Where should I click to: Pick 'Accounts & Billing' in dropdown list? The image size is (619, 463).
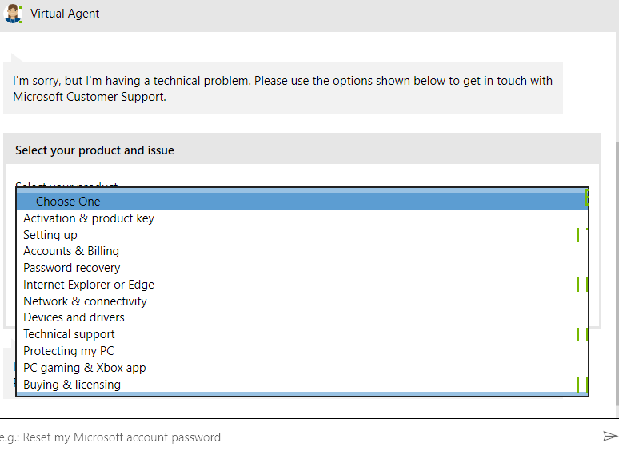coord(302,251)
